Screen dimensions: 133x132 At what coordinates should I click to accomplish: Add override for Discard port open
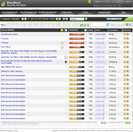pos(127,34)
